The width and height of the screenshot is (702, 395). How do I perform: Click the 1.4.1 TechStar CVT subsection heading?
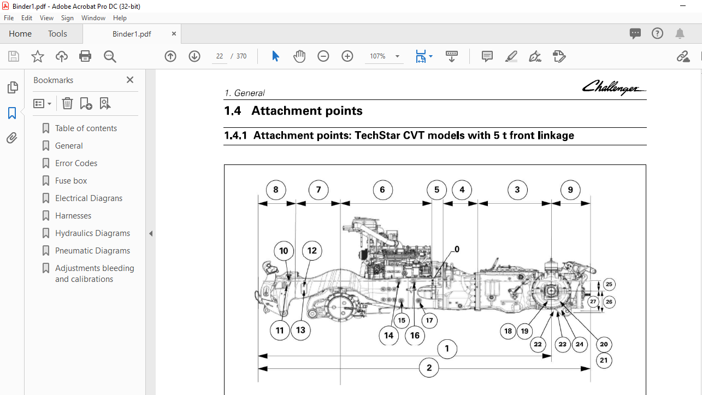click(x=399, y=135)
